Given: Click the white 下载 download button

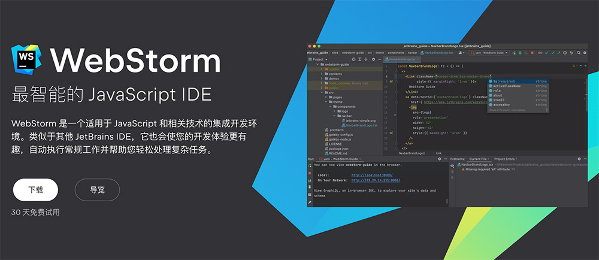Looking at the screenshot, I should (x=35, y=190).
